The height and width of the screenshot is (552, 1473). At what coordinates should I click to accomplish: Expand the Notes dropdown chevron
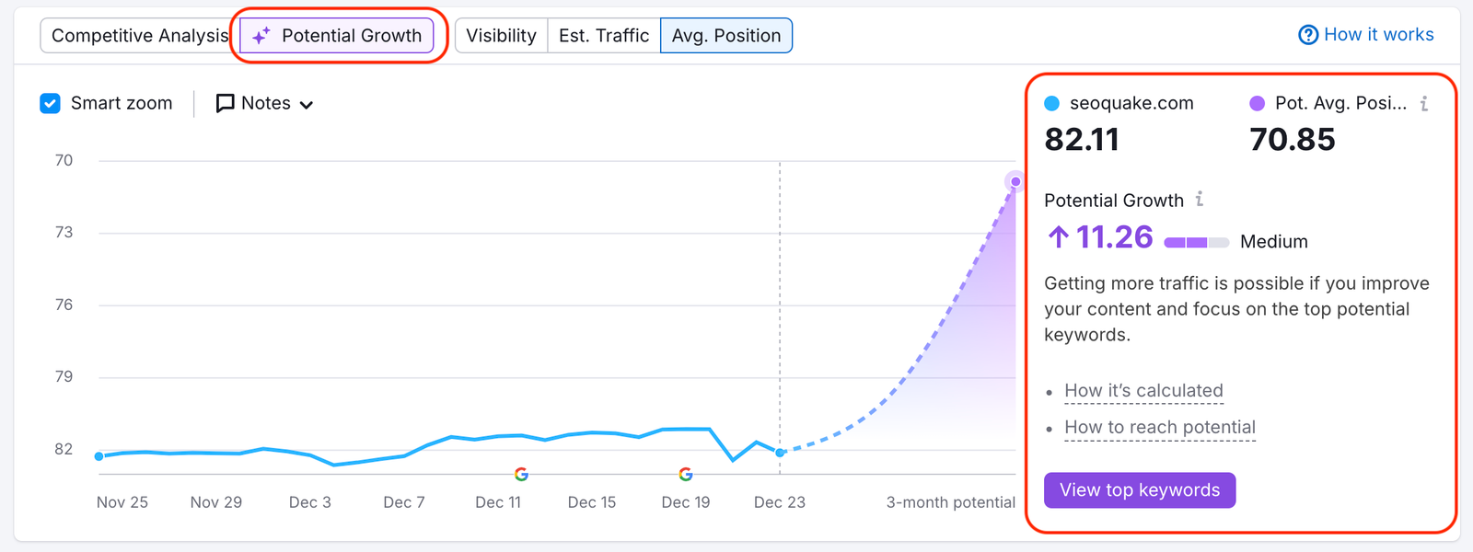point(307,104)
